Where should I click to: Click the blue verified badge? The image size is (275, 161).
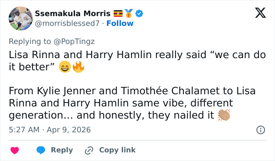tap(139, 14)
